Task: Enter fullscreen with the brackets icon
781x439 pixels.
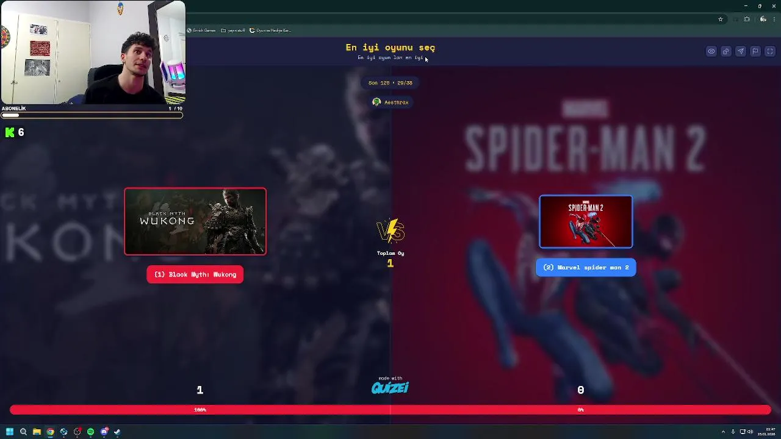Action: [x=770, y=51]
